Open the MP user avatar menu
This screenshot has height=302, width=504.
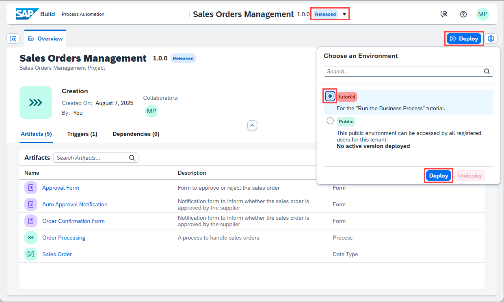[482, 14]
